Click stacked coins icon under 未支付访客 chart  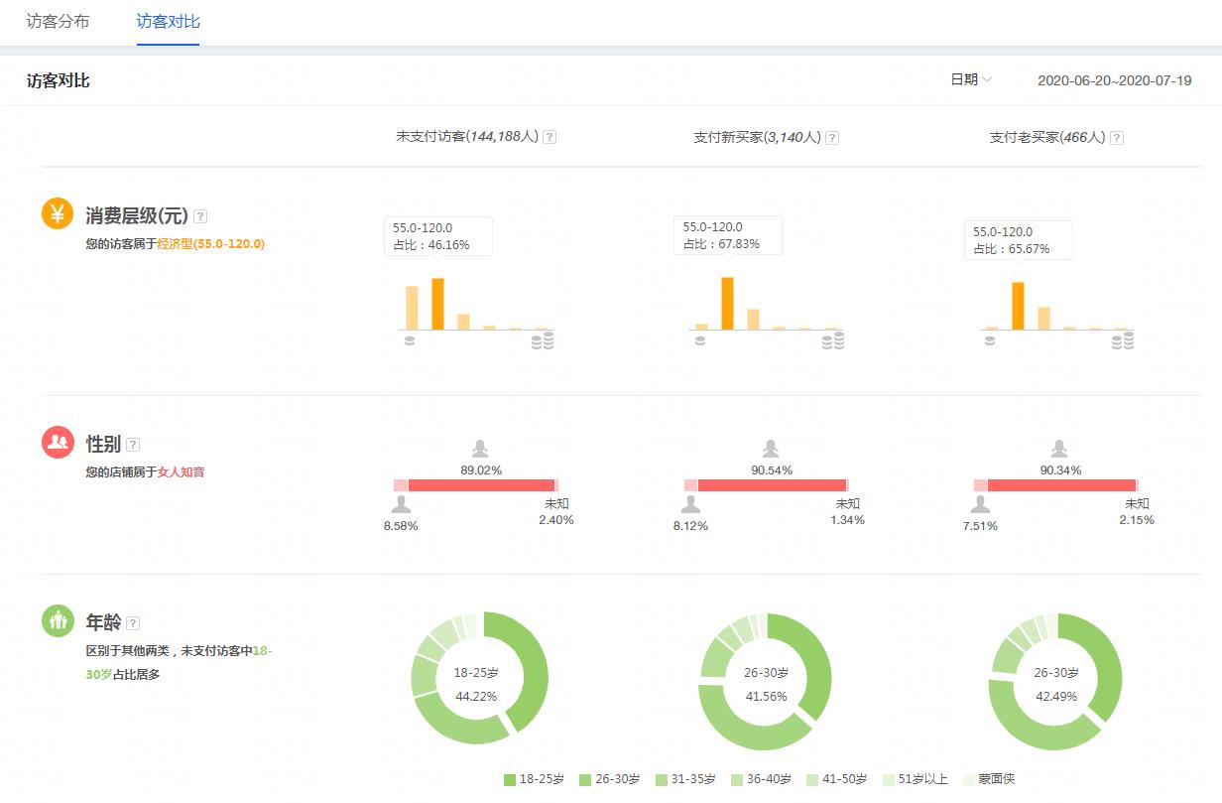(543, 340)
